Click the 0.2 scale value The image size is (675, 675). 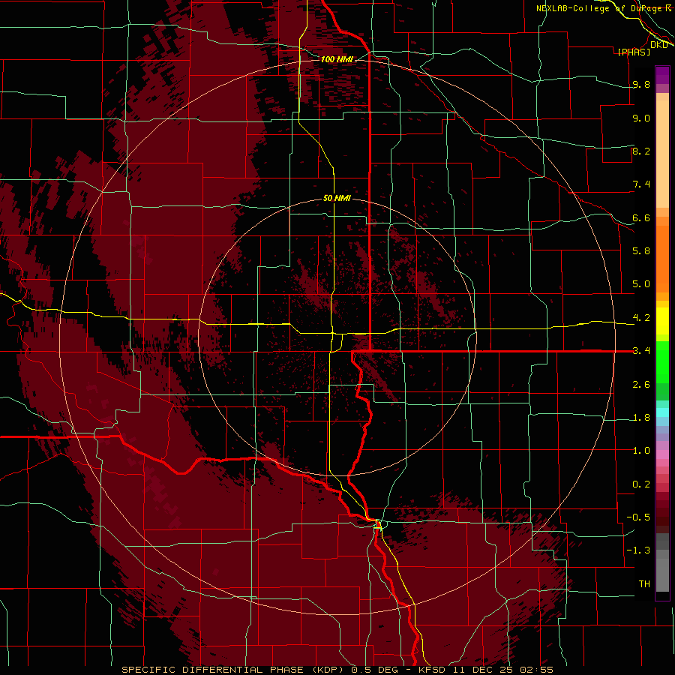point(641,484)
